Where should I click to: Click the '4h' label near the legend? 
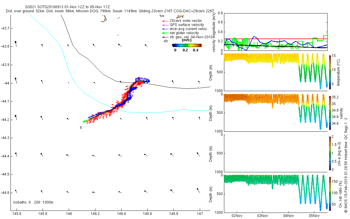pyautogui.click(x=166, y=41)
